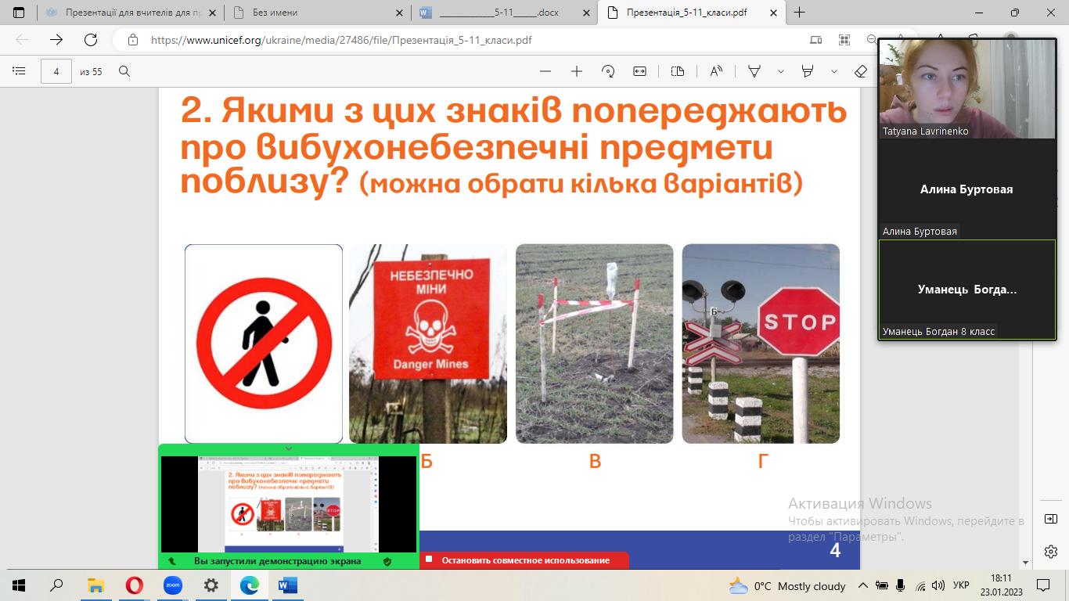Collapse the Zoom share preview panel
Viewport: 1069px width, 601px height.
[x=289, y=449]
